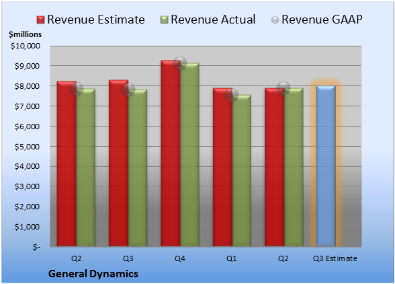Click the '$1,000' y-axis value

coord(27,227)
